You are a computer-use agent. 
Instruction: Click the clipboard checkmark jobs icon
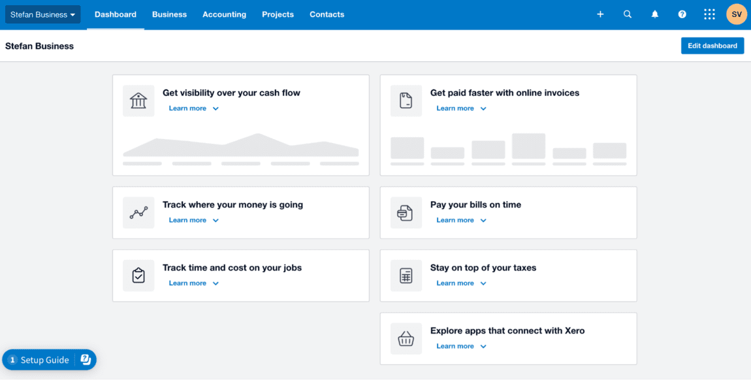(138, 276)
